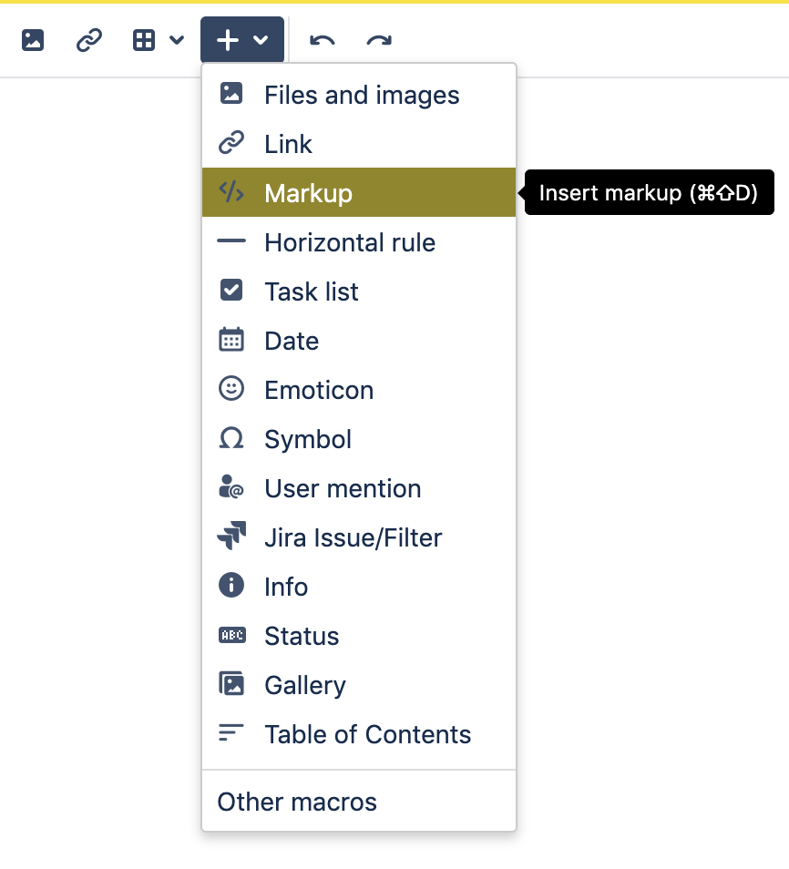Viewport: 789px width, 869px height.
Task: Insert a Task list
Action: tap(310, 291)
